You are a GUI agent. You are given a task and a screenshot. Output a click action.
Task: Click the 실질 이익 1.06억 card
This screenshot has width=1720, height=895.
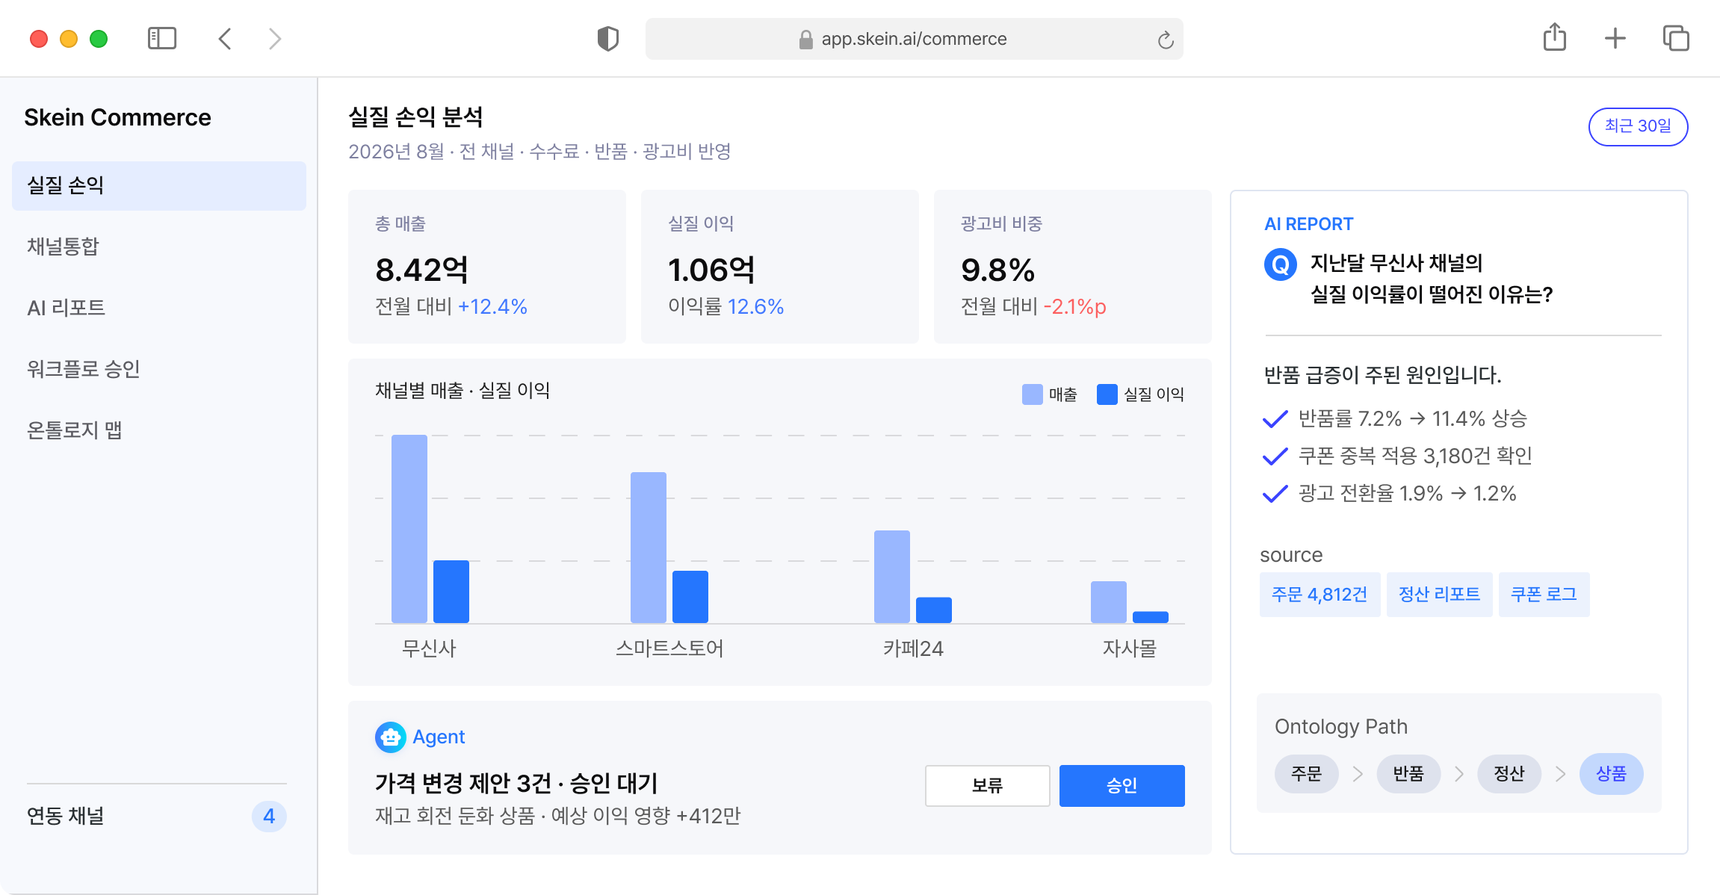click(780, 267)
